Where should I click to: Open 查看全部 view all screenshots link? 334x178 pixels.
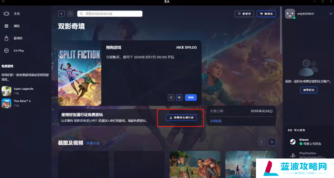click(93, 143)
